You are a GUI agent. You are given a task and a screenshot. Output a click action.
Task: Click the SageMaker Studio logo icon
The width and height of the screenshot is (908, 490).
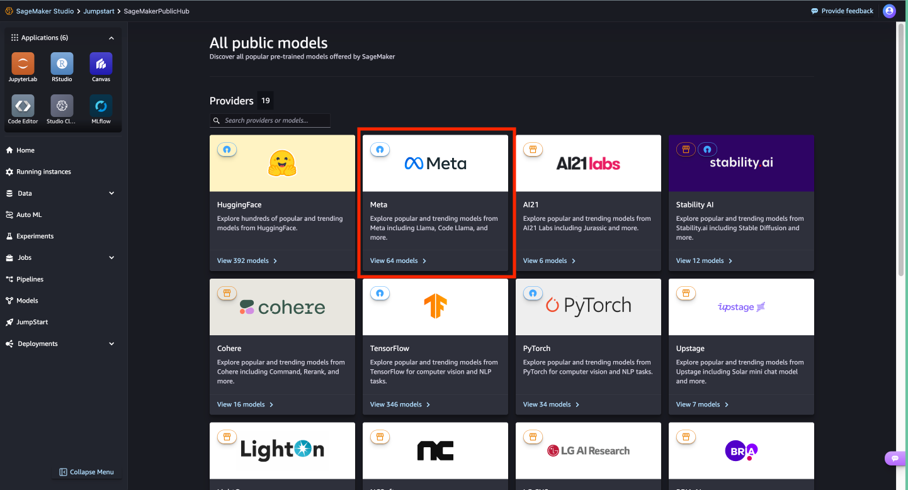[9, 11]
